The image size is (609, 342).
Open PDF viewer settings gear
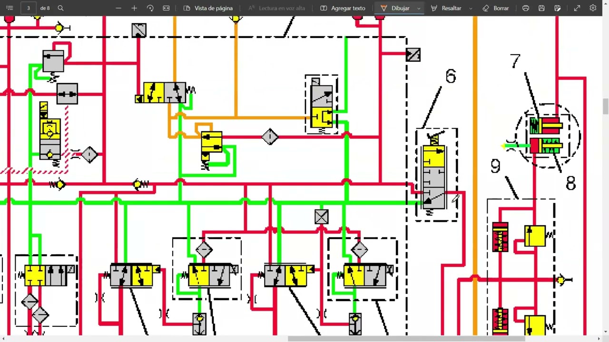point(593,8)
